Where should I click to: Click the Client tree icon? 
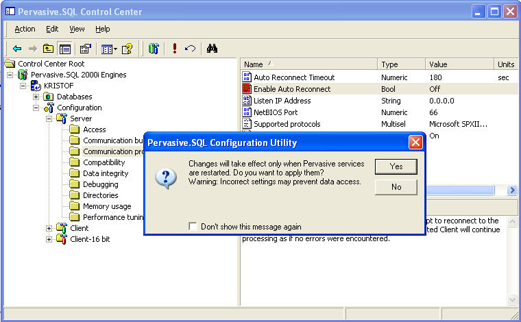coord(62,227)
